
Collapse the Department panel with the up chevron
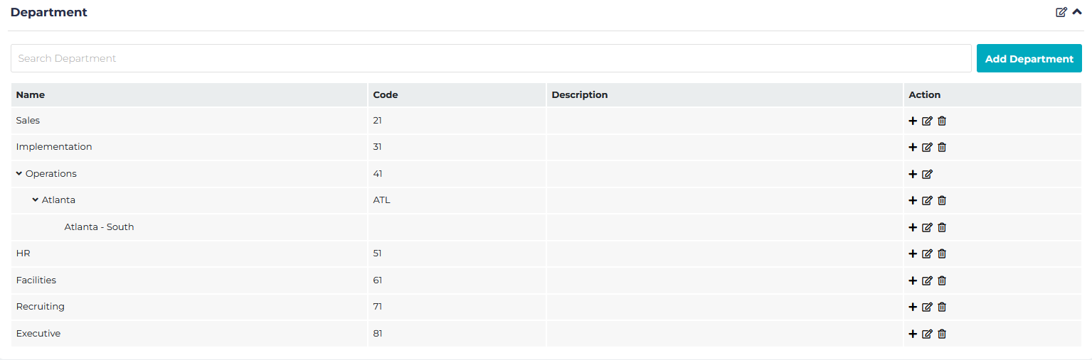pyautogui.click(x=1076, y=12)
